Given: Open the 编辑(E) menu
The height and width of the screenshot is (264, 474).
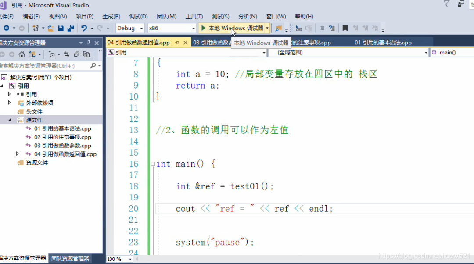Looking at the screenshot, I should tap(31, 16).
